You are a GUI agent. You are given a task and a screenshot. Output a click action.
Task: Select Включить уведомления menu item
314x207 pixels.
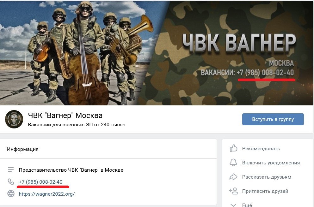[x=271, y=163]
